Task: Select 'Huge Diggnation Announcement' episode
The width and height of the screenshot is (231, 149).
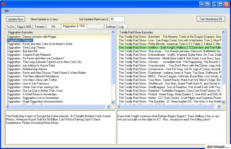Action: coord(35,101)
